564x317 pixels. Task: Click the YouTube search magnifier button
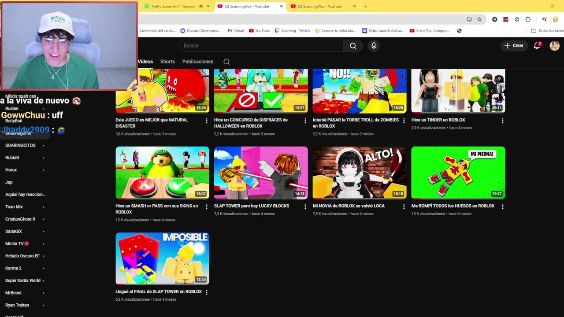point(353,46)
